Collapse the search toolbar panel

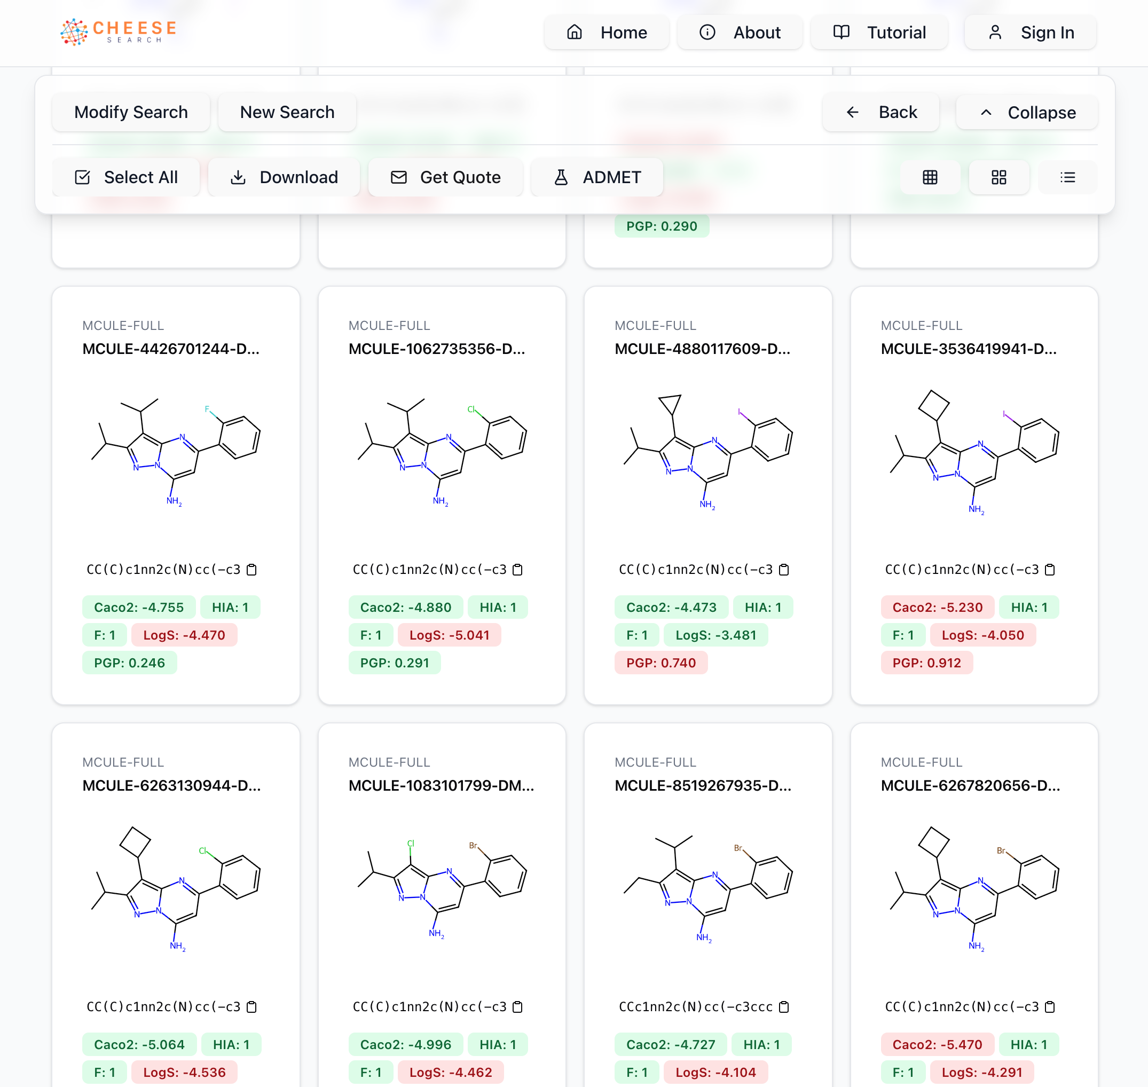tap(1026, 113)
